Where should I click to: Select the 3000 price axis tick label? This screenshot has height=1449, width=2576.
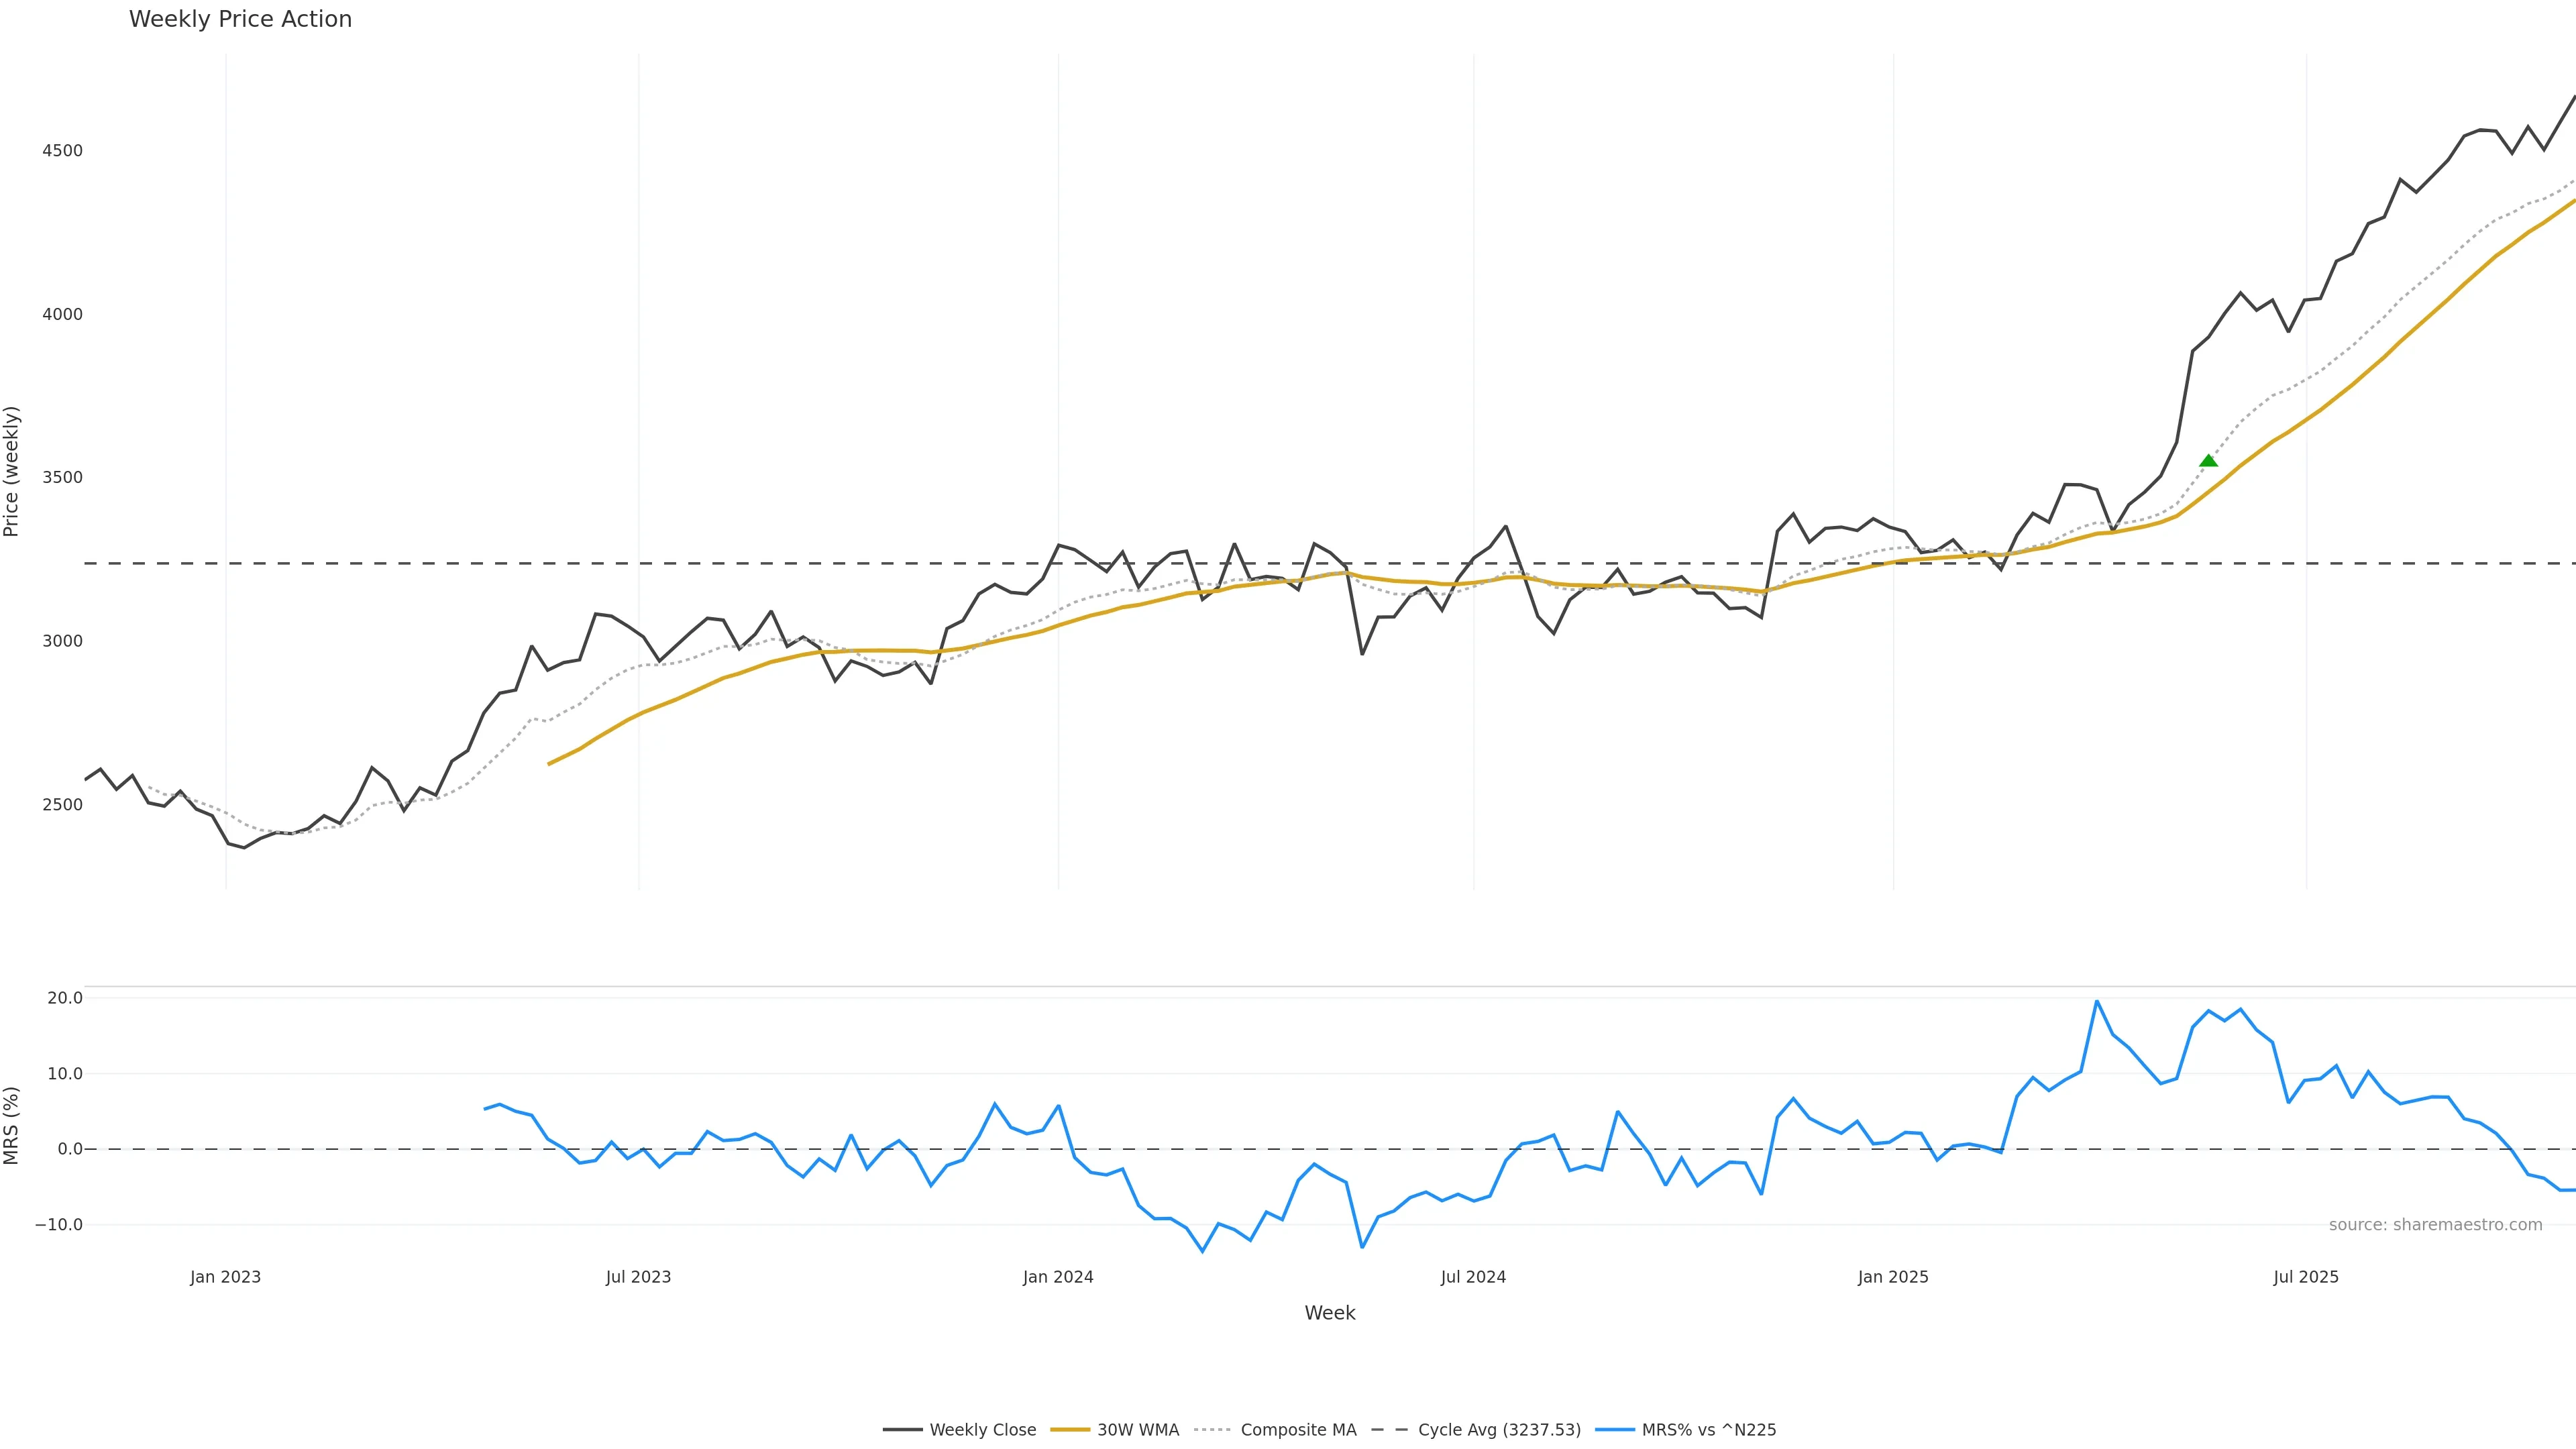tap(62, 641)
